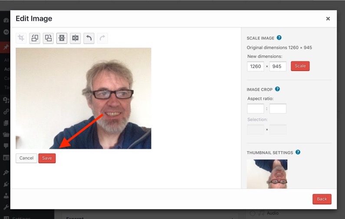Screen dimensions: 345x219
Task: Click the 'Edit Image' dialog title
Action: point(34,19)
